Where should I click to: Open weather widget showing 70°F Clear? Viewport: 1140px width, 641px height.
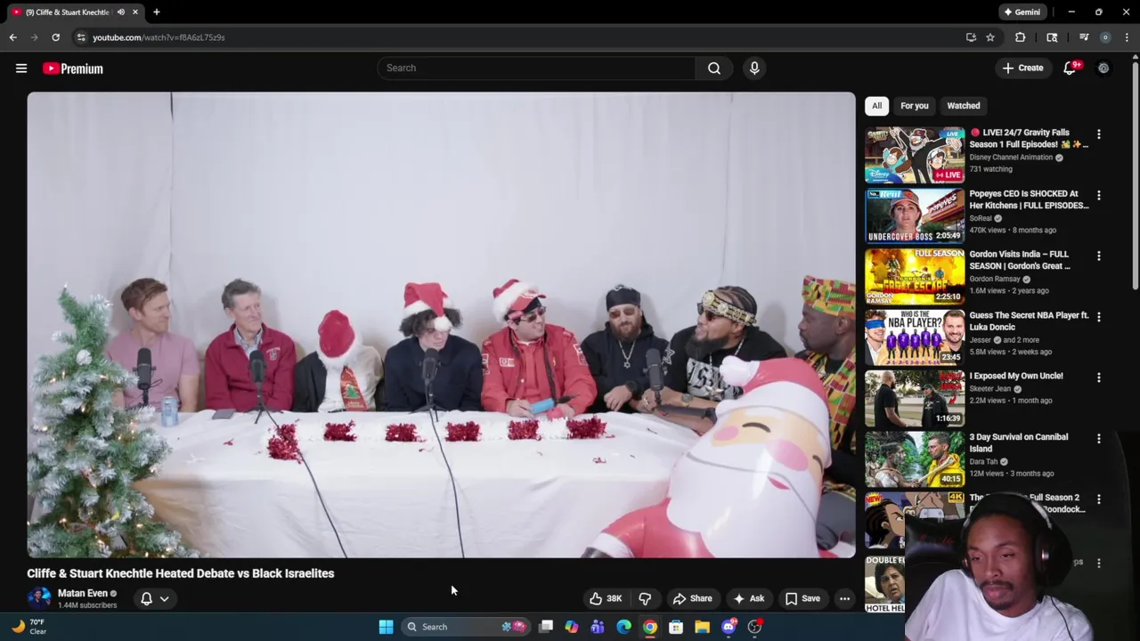[28, 627]
